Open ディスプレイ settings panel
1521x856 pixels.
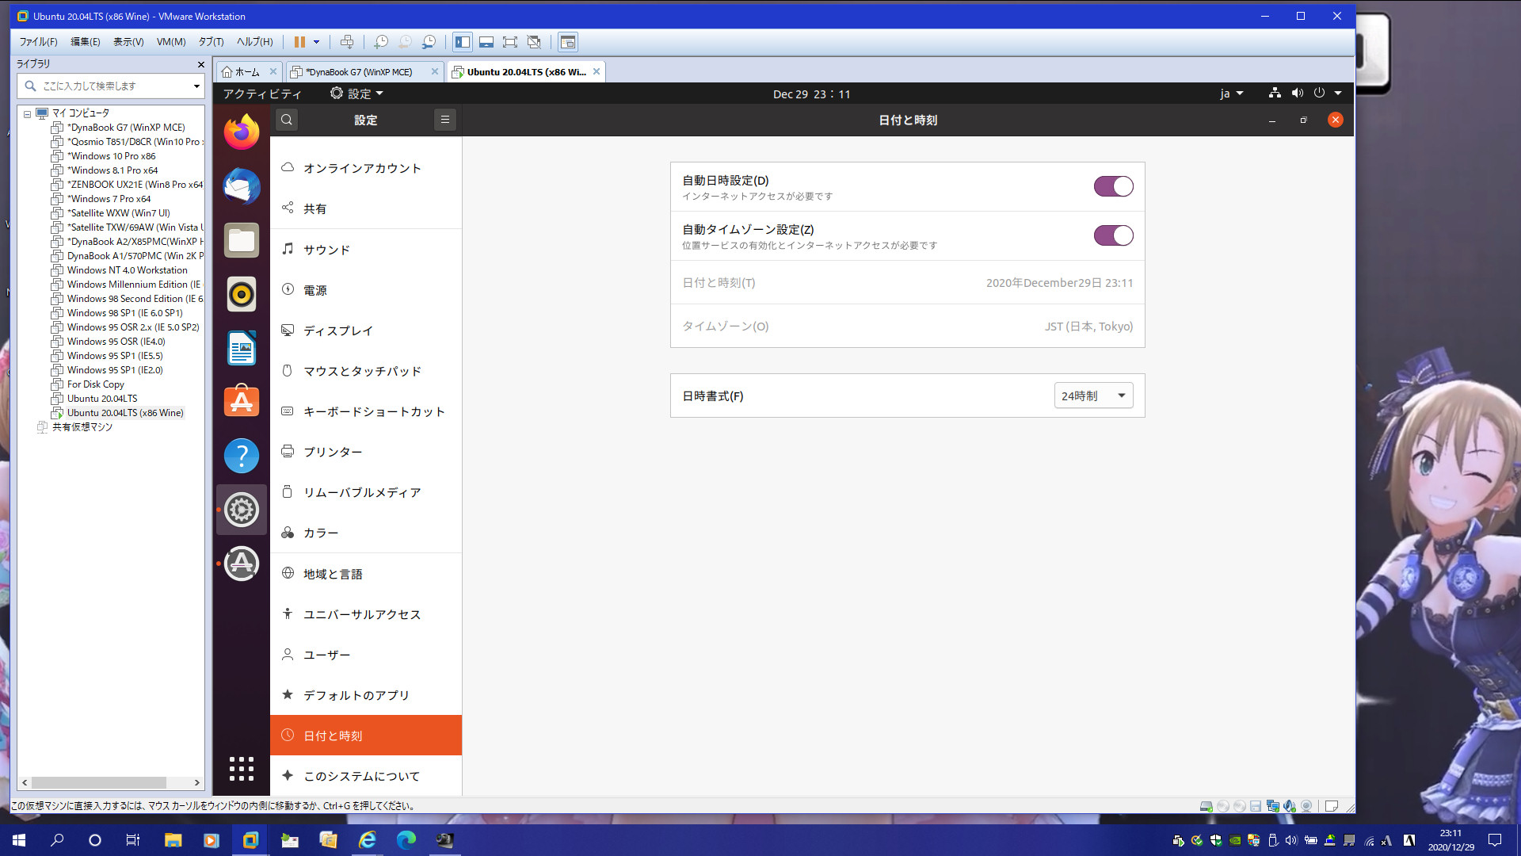point(366,331)
